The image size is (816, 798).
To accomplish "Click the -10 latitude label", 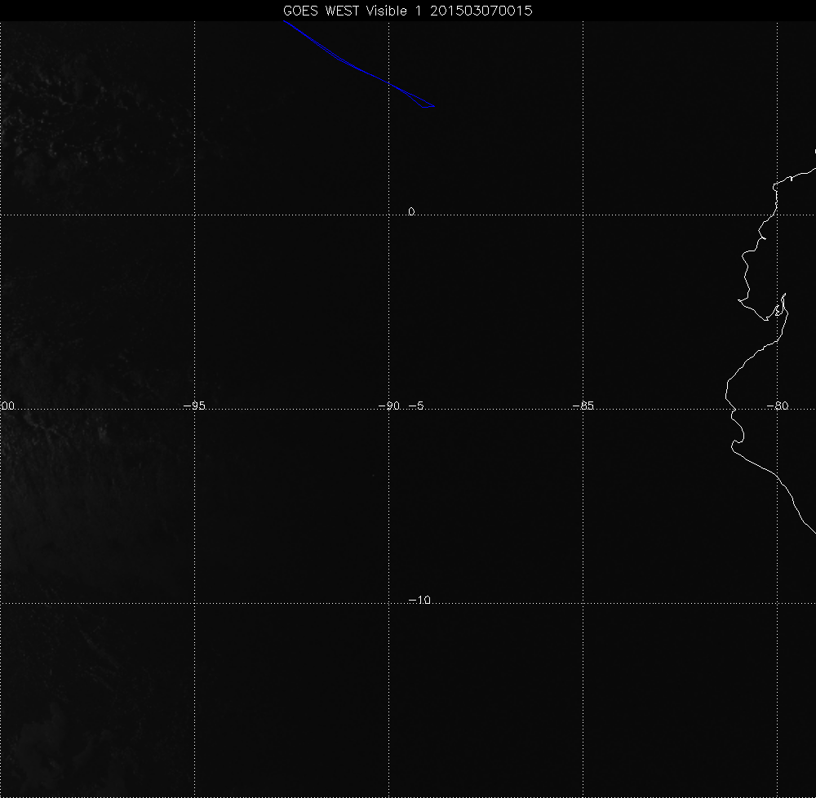I will coord(419,601).
